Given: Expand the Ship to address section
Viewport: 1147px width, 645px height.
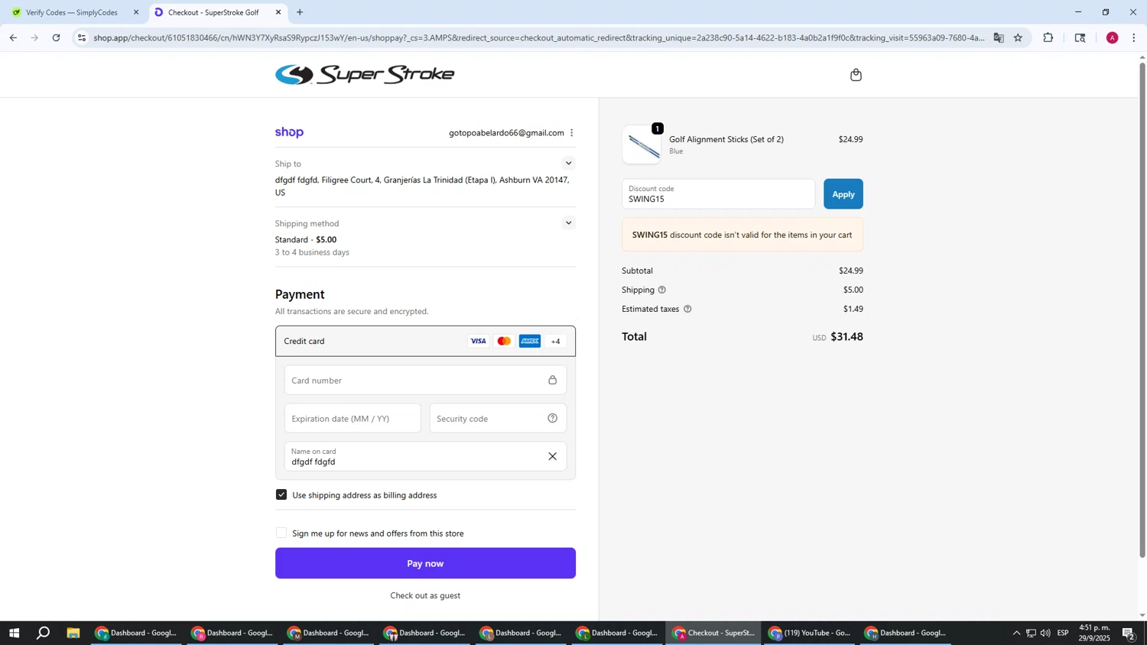Looking at the screenshot, I should [567, 163].
